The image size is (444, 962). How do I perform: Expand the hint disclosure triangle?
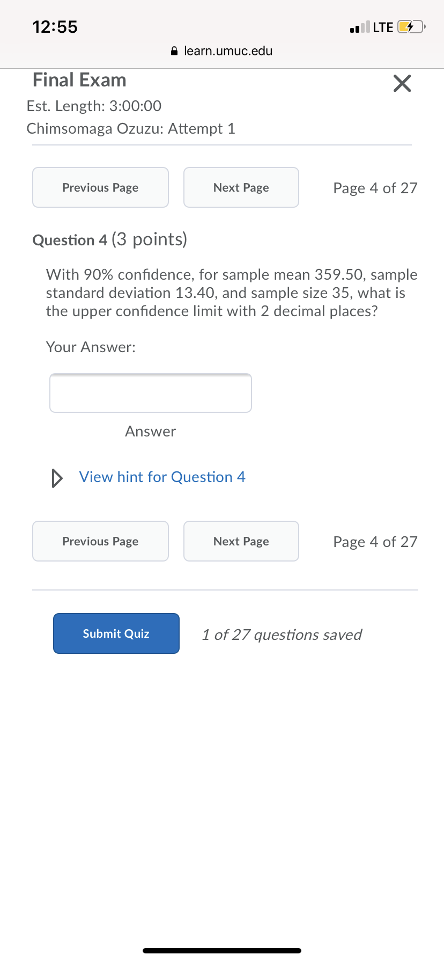pos(56,477)
